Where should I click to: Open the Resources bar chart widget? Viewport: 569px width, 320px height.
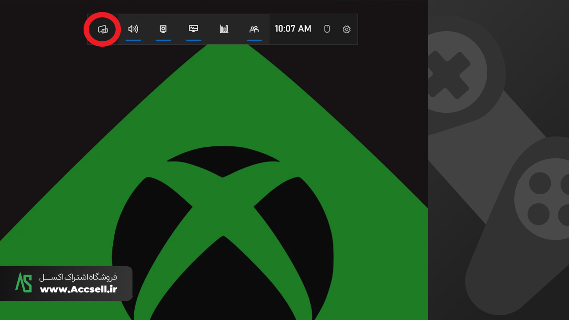pyautogui.click(x=224, y=29)
